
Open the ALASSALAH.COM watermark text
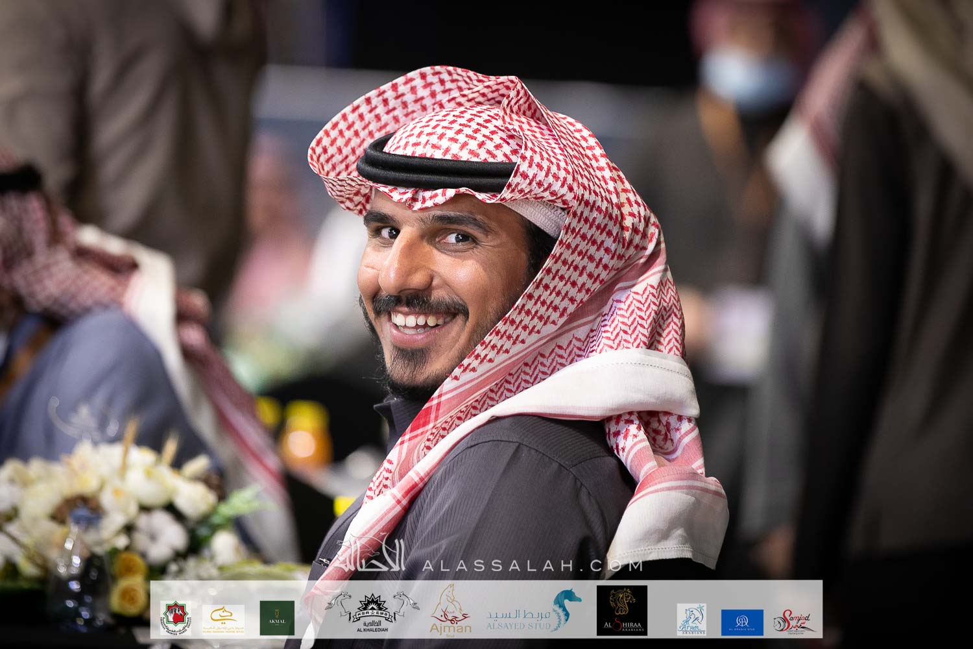click(x=532, y=565)
